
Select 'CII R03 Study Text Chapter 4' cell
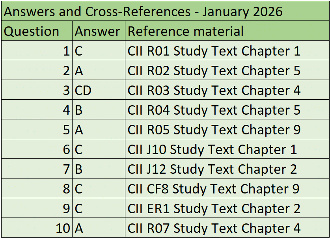point(227,90)
